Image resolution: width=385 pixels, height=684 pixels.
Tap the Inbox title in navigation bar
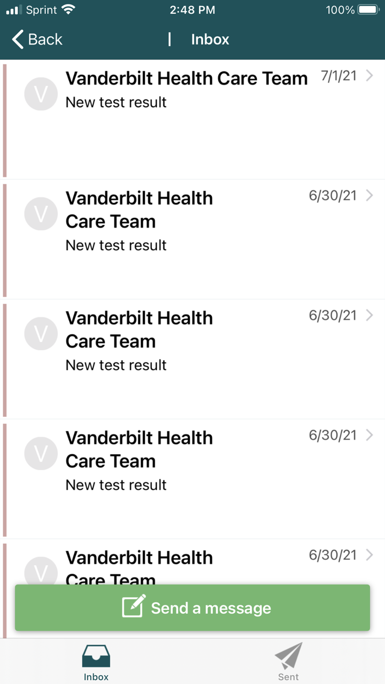[210, 39]
